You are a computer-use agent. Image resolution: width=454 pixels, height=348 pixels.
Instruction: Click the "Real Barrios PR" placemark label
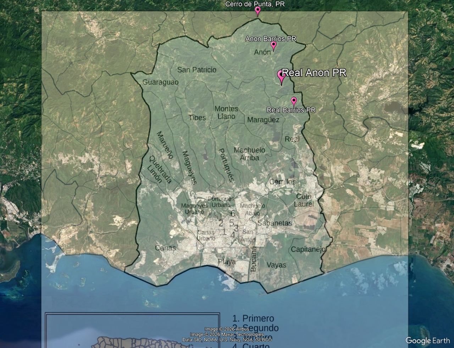click(x=291, y=110)
